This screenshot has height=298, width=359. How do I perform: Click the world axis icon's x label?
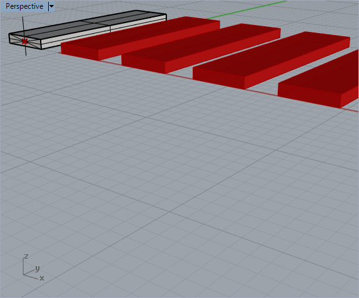[x=42, y=279]
